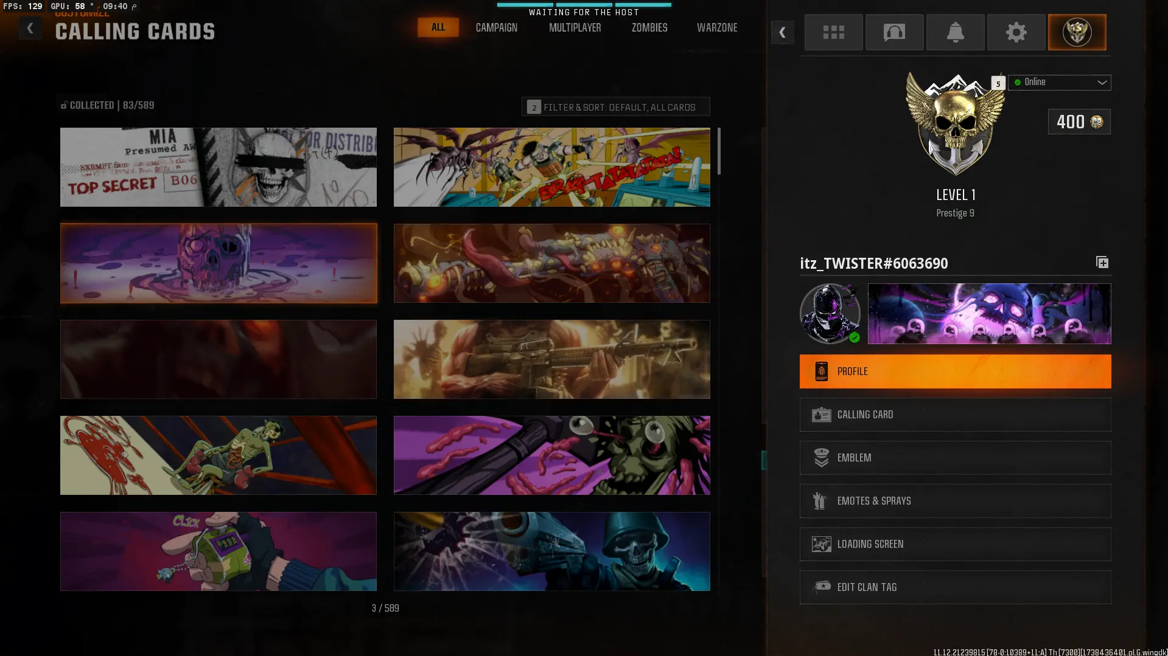Select the skeleton soldier pistol calling card
Image resolution: width=1168 pixels, height=656 pixels.
coord(552,551)
